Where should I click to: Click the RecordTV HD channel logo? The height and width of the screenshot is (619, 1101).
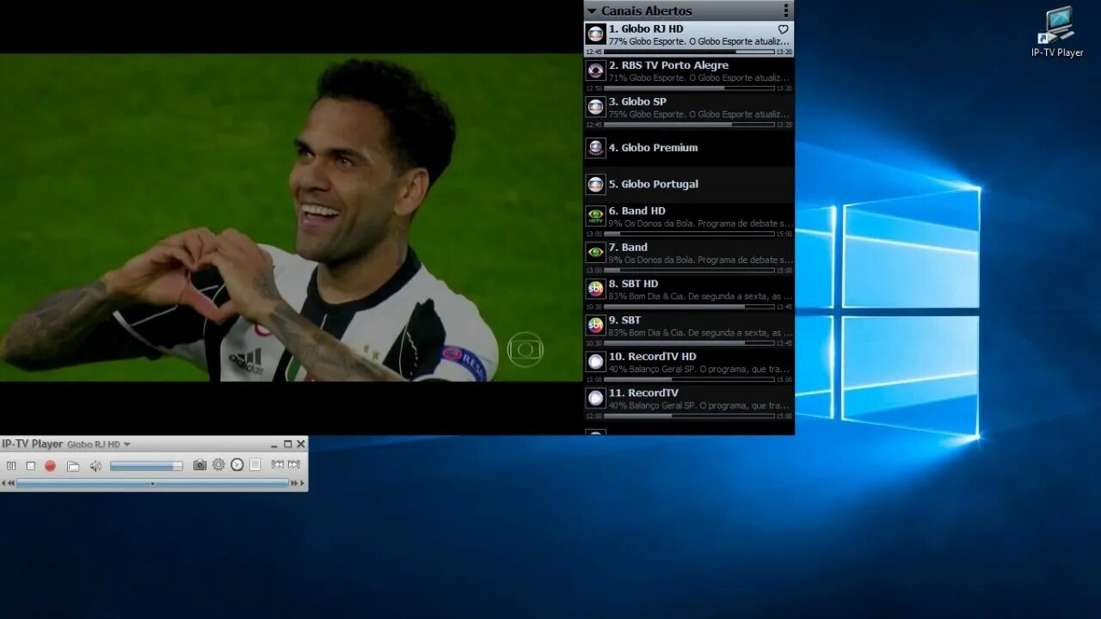pos(595,361)
